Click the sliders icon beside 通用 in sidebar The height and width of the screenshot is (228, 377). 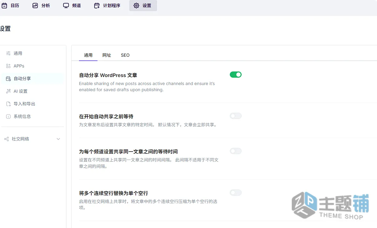click(x=8, y=53)
